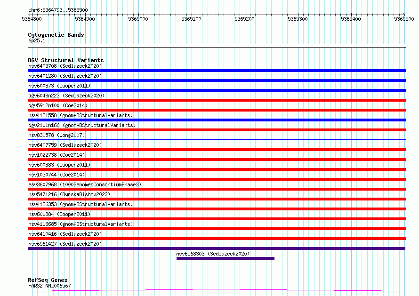Click the nsv1022738 (Coe2014) variant label

click(x=56, y=155)
